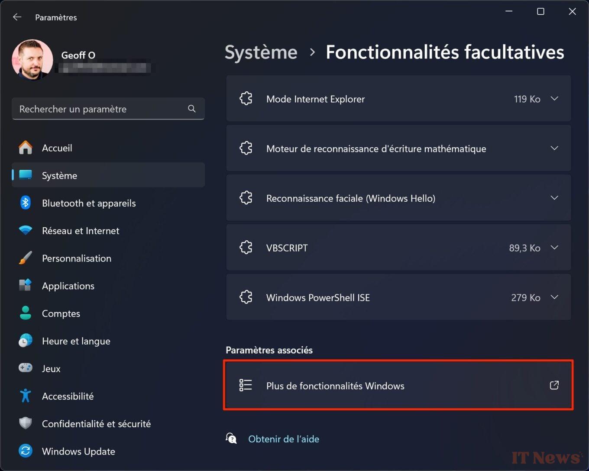Open Geoff O's account profile picture

(x=32, y=59)
